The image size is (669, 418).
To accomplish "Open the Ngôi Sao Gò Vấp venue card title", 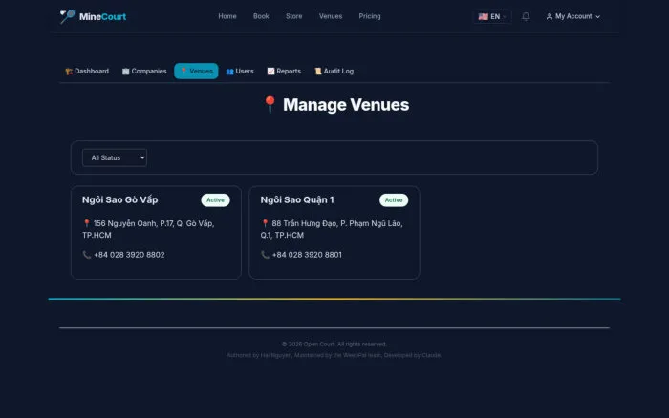I will click(119, 199).
